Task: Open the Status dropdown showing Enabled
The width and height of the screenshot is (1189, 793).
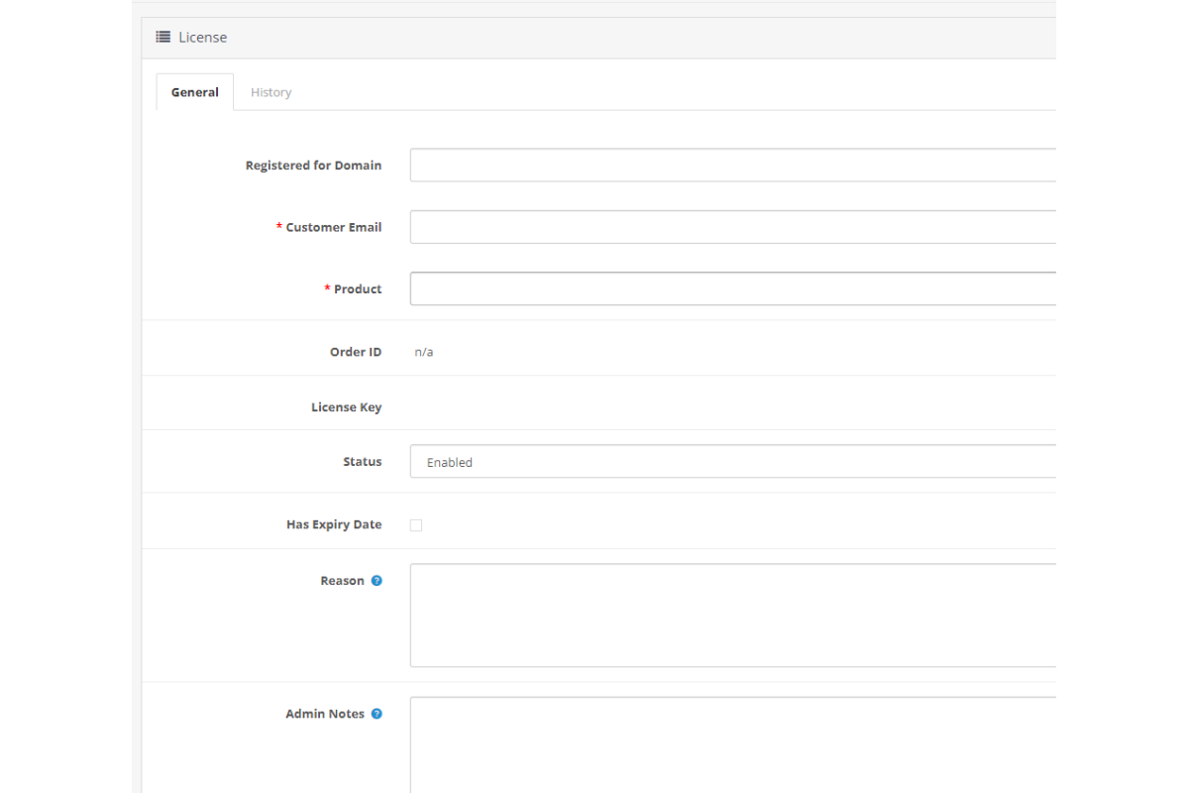Action: coord(732,462)
